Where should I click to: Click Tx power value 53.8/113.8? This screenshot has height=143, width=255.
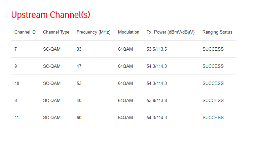coord(157,100)
